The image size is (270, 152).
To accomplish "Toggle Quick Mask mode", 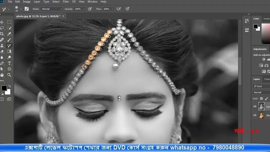I will tap(2, 99).
